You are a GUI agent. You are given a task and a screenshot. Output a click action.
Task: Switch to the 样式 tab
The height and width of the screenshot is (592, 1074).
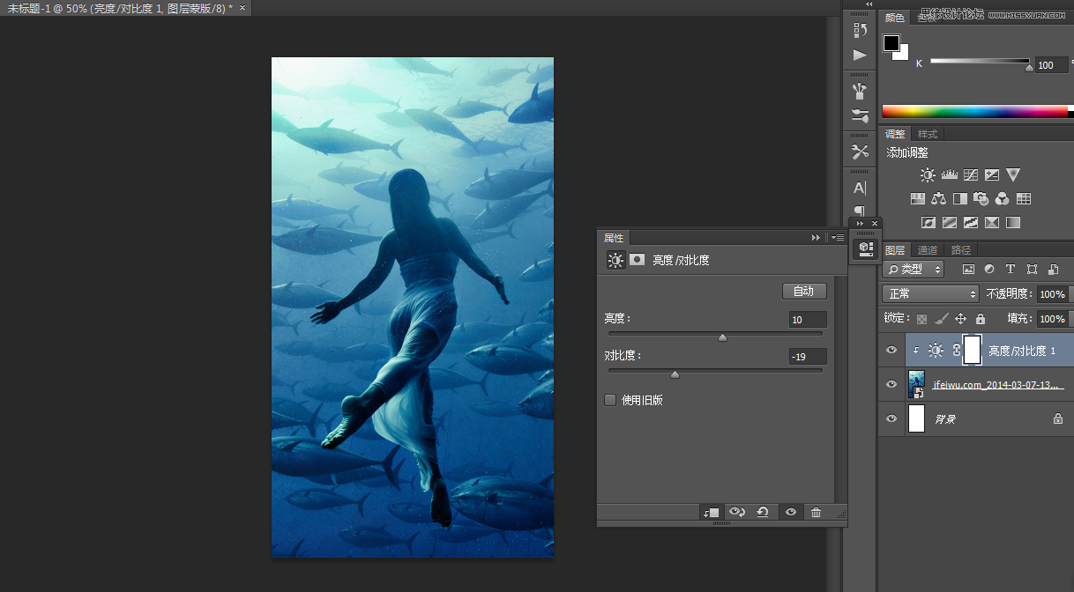(x=928, y=134)
